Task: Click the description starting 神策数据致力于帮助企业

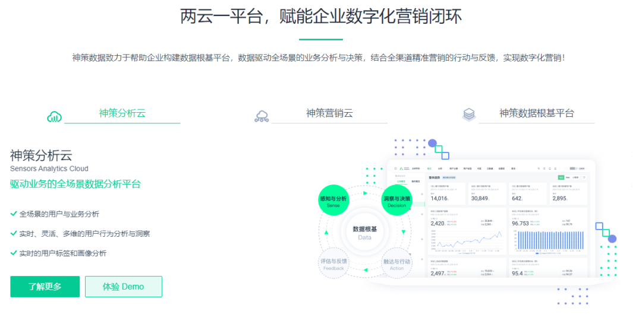Action: pyautogui.click(x=319, y=58)
